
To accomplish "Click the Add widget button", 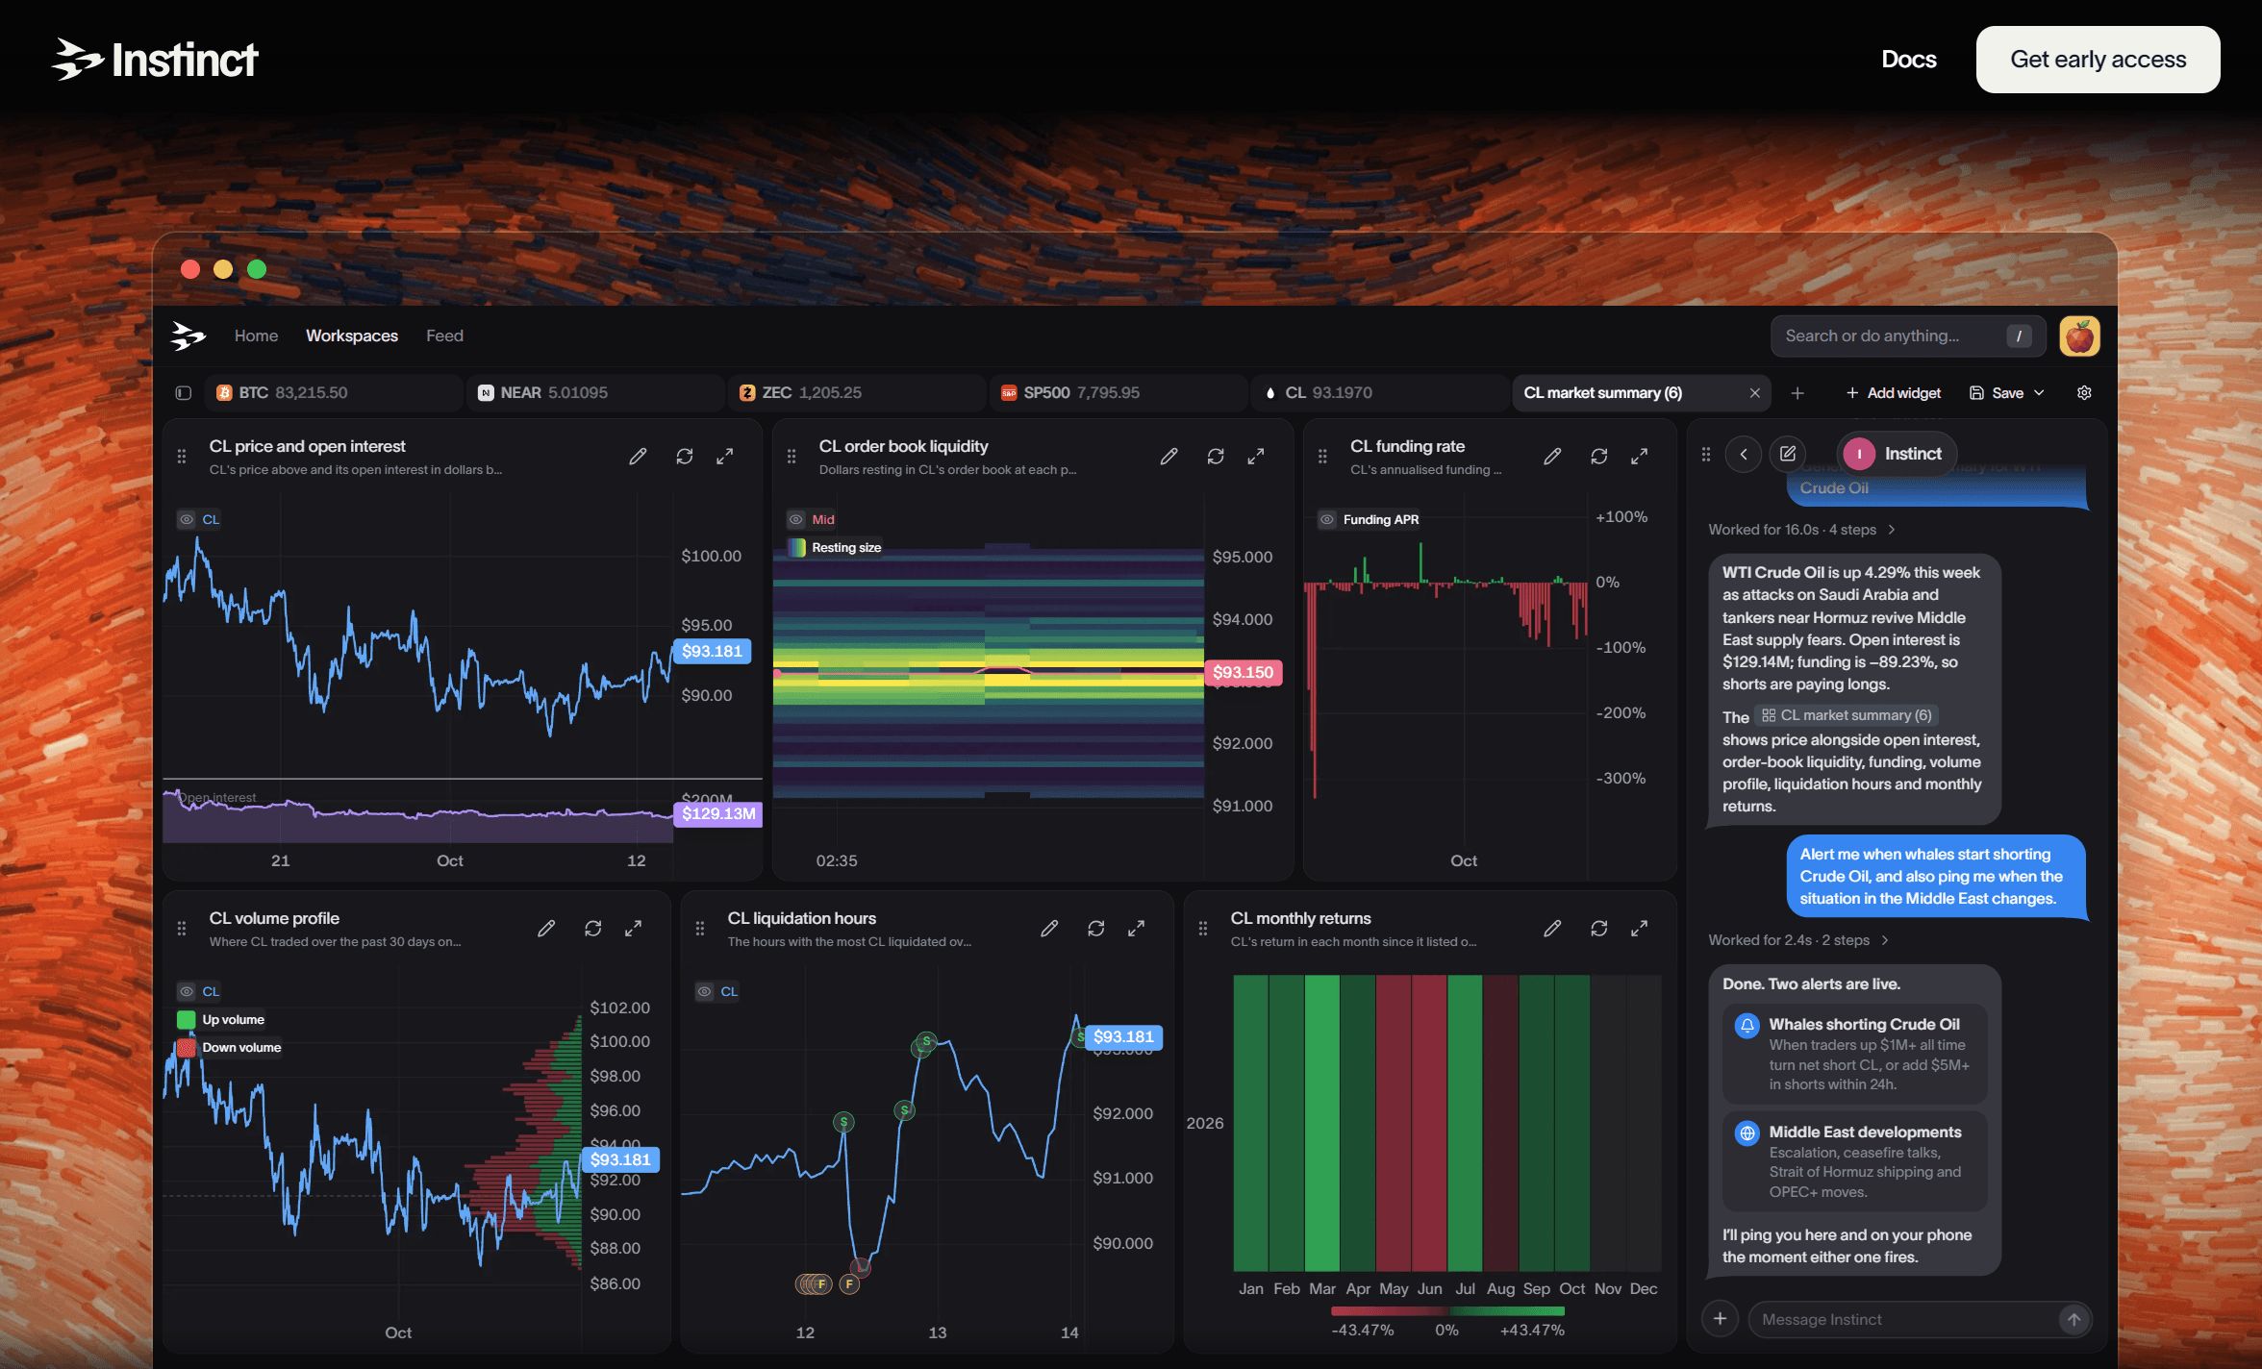I will [x=1893, y=392].
